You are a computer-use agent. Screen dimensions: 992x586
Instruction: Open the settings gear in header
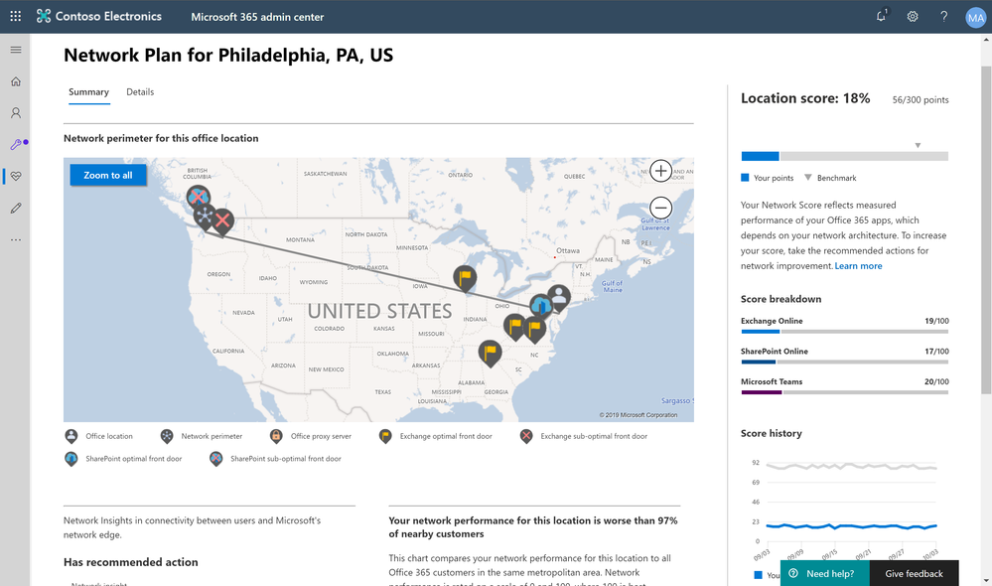coord(913,17)
